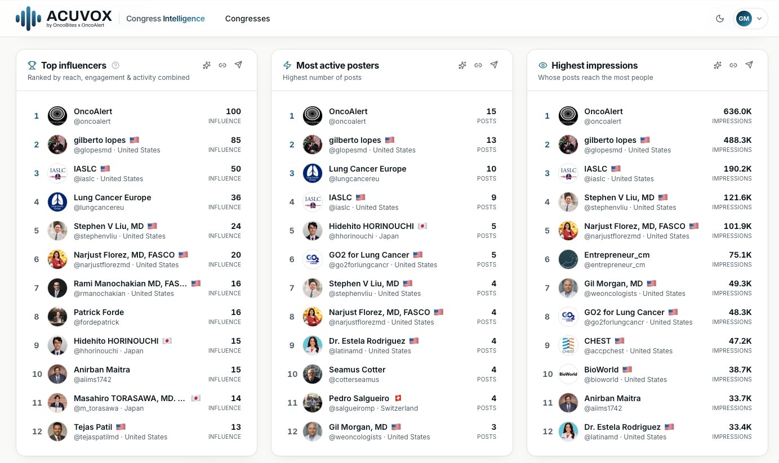Copy link for Most active posters card
This screenshot has height=463, width=779.
pyautogui.click(x=478, y=65)
